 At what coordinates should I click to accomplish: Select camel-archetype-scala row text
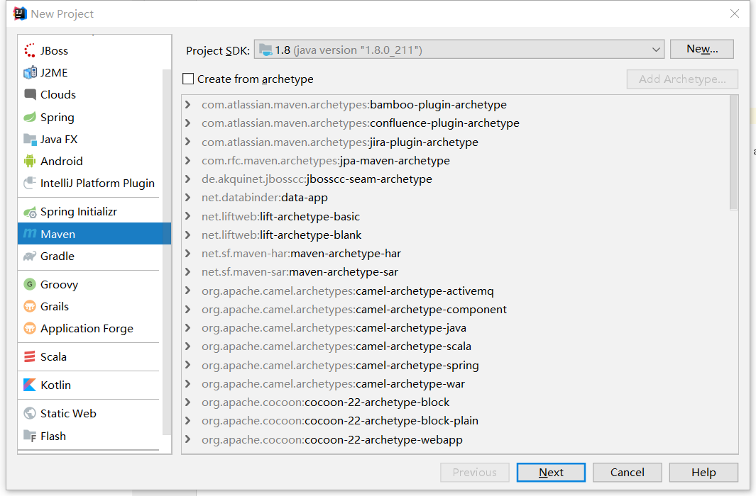coord(336,346)
